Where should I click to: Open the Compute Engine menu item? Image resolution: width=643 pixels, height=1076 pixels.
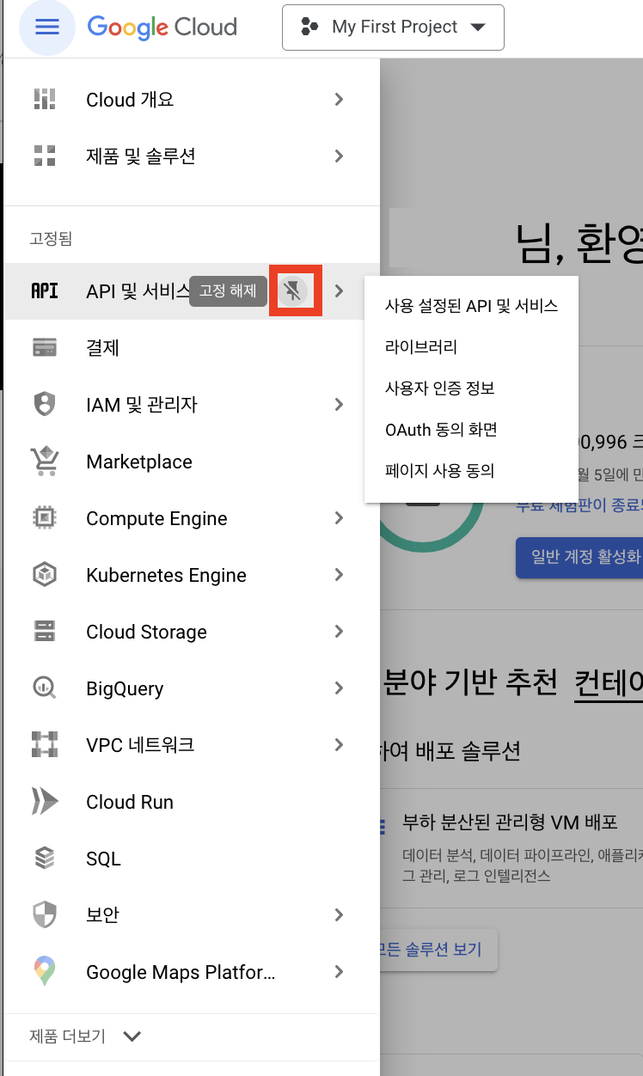point(192,518)
